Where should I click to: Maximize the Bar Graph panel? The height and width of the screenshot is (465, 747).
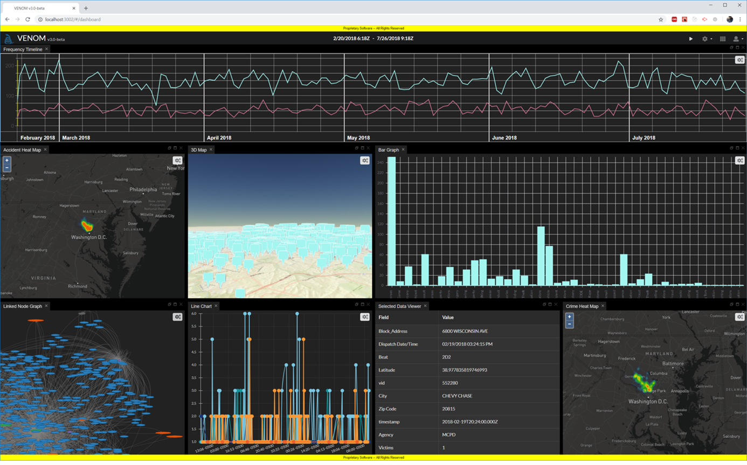(x=737, y=148)
